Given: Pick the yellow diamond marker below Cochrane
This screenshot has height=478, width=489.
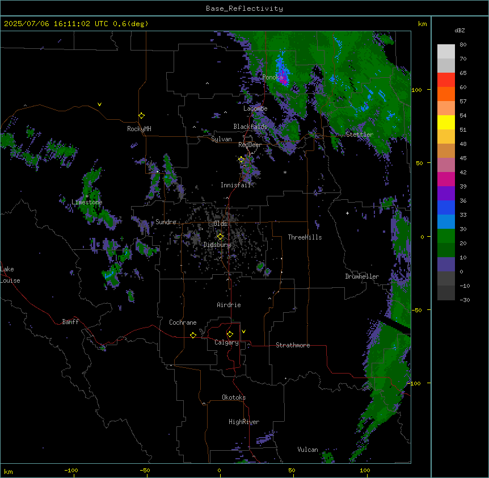Looking at the screenshot, I should pyautogui.click(x=193, y=335).
